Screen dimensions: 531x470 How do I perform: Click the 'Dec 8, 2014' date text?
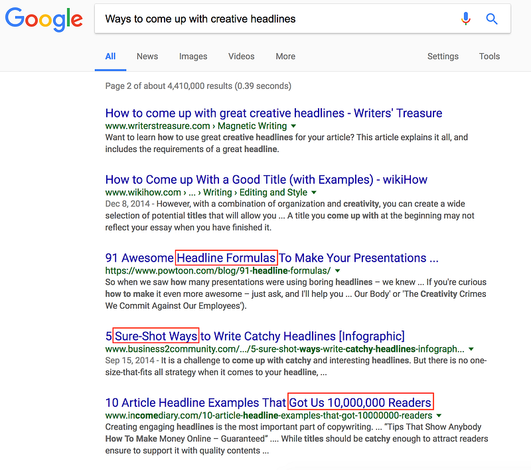tap(127, 204)
